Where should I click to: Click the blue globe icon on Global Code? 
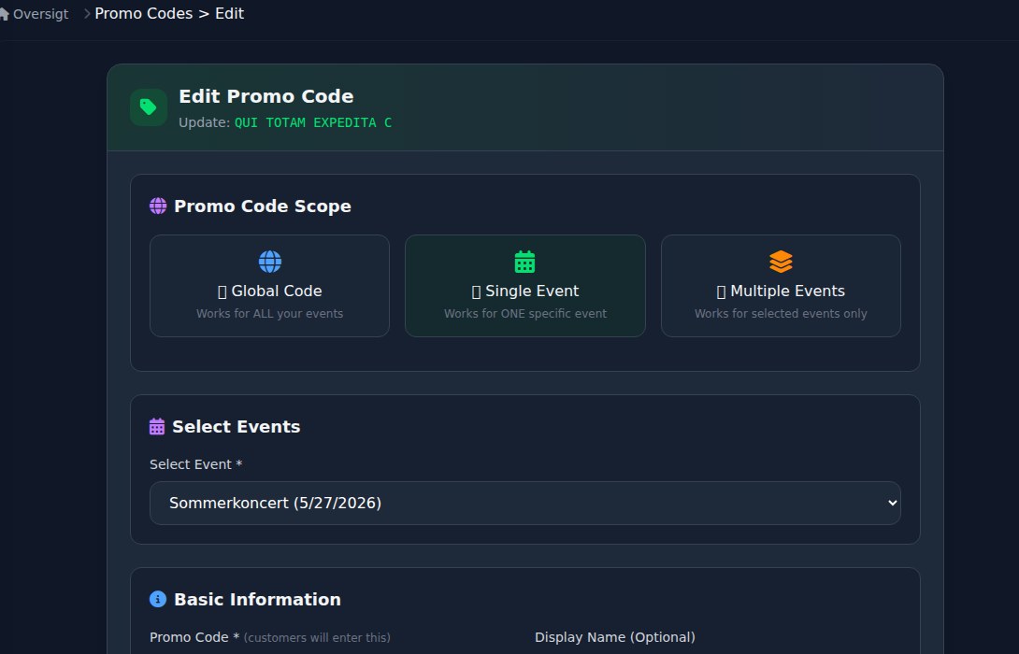pos(269,262)
